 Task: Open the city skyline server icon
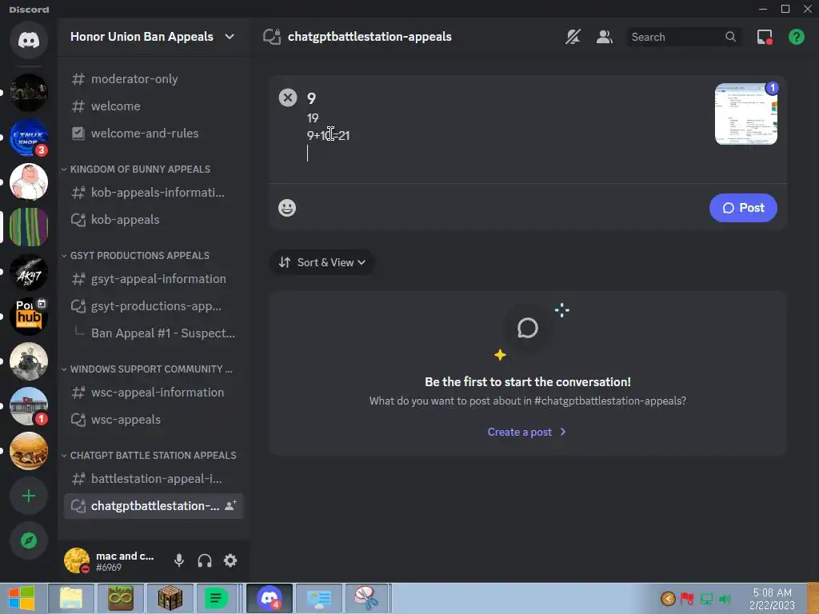point(29,93)
